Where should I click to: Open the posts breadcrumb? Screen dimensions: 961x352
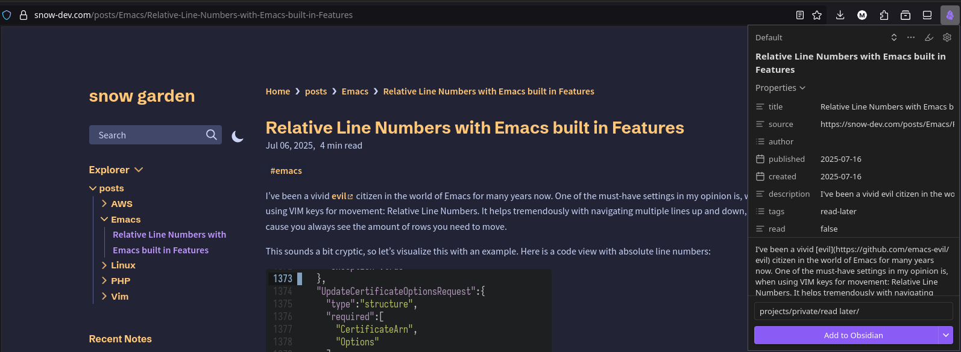point(316,91)
